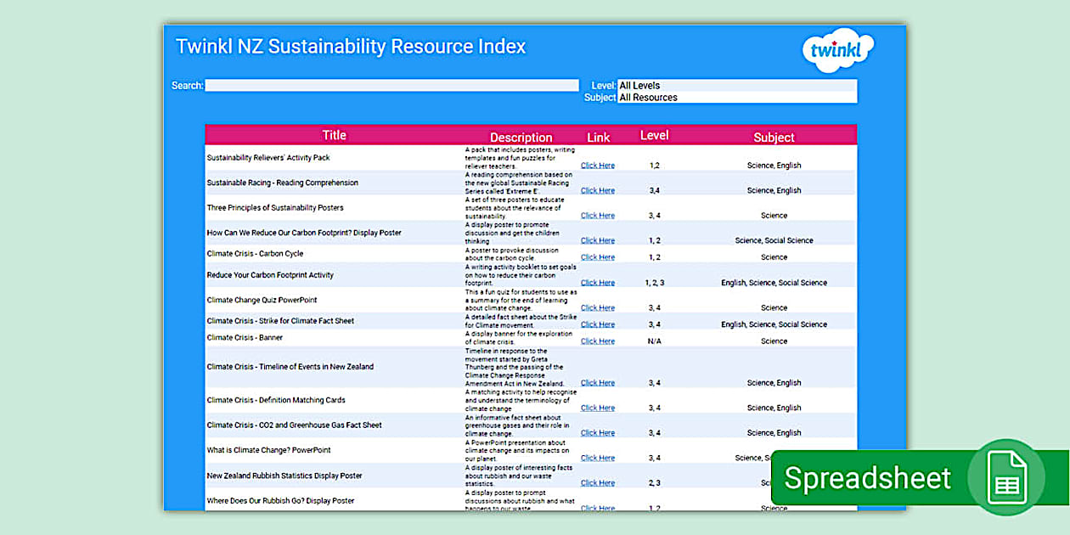Viewport: 1070px width, 535px height.
Task: Open the Level dropdown showing All Levels
Action: click(x=737, y=85)
